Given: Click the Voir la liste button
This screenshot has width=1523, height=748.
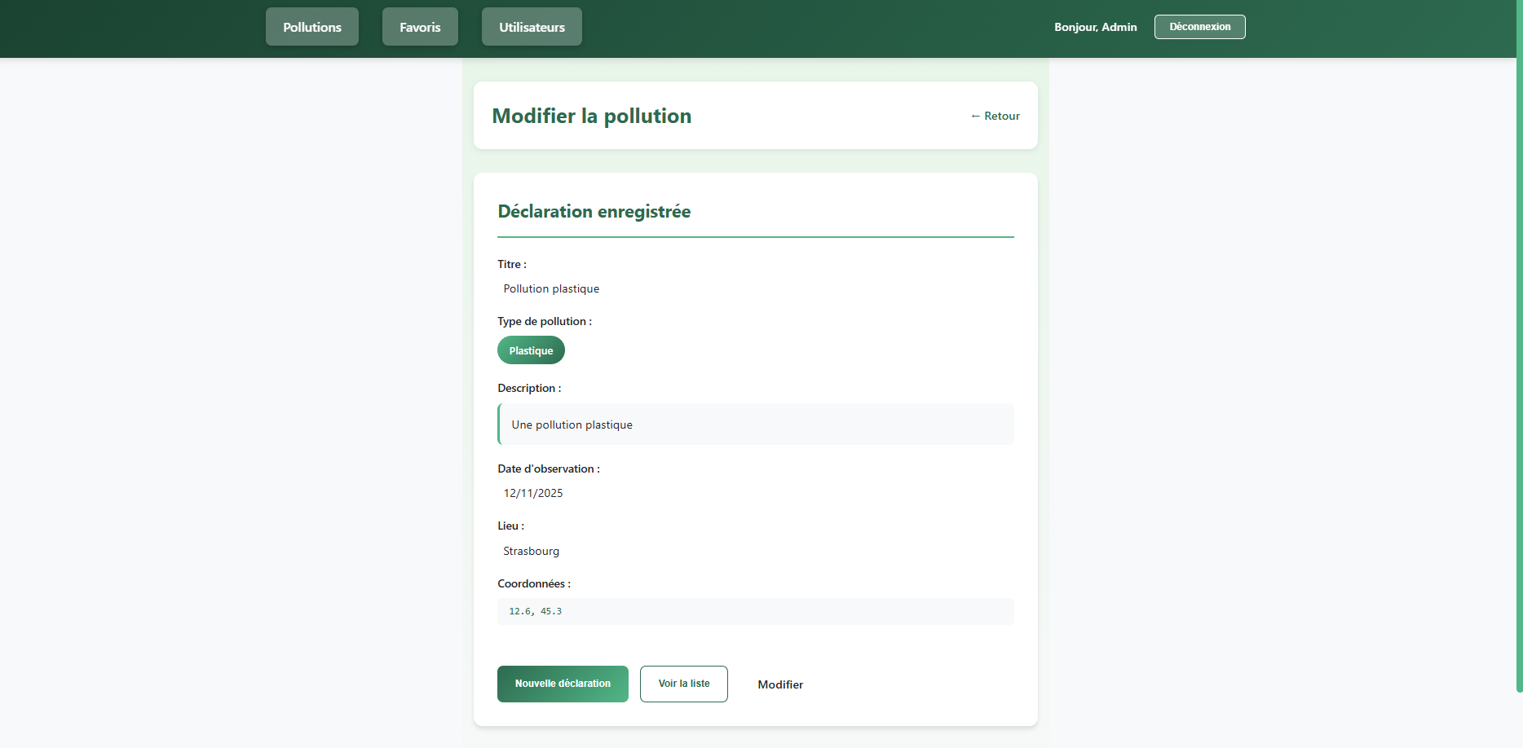Looking at the screenshot, I should pos(684,684).
